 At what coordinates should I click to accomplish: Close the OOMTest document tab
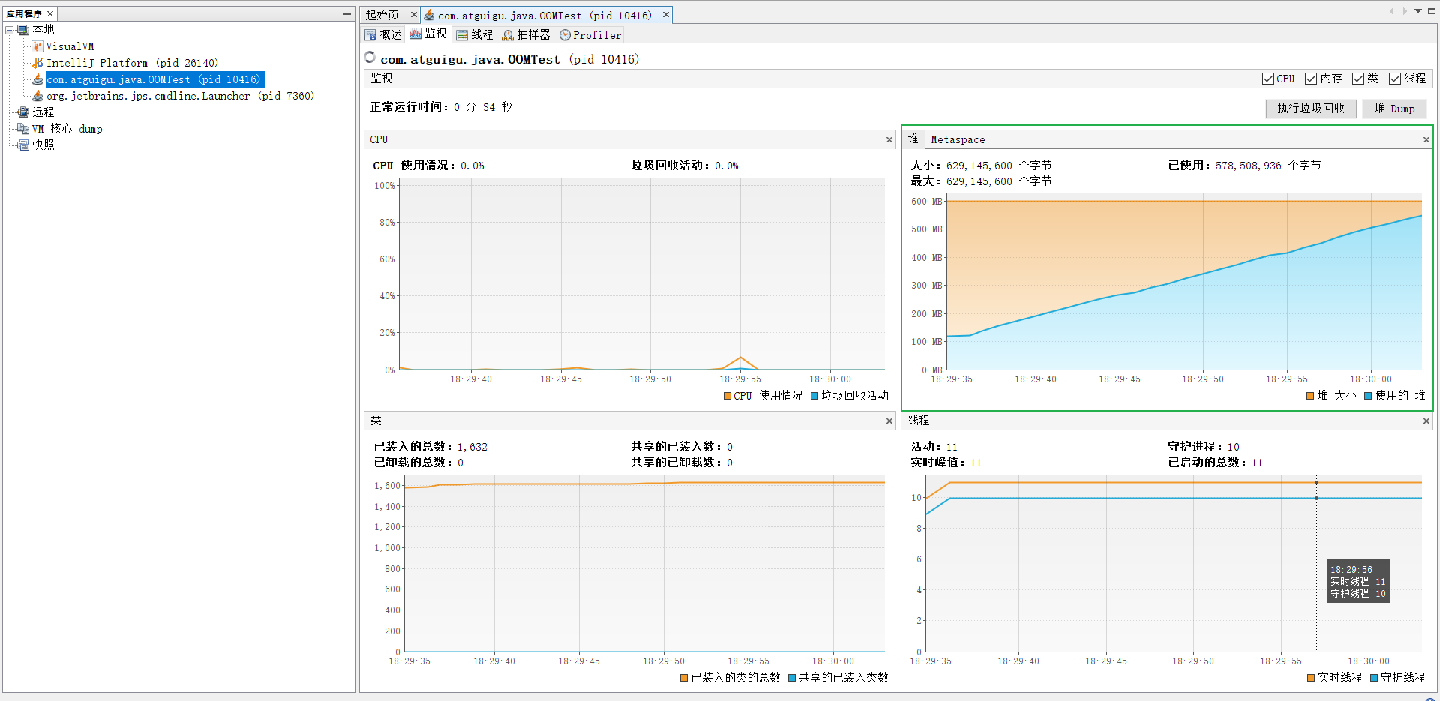point(665,14)
